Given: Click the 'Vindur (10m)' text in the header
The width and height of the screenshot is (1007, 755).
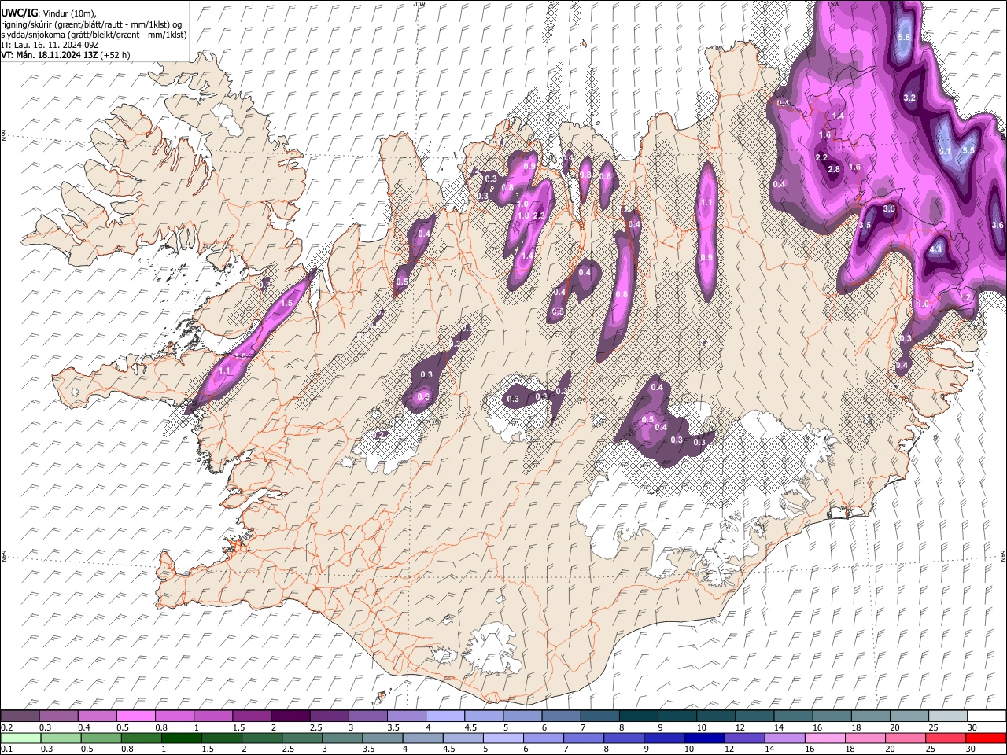Looking at the screenshot, I should click(x=71, y=13).
